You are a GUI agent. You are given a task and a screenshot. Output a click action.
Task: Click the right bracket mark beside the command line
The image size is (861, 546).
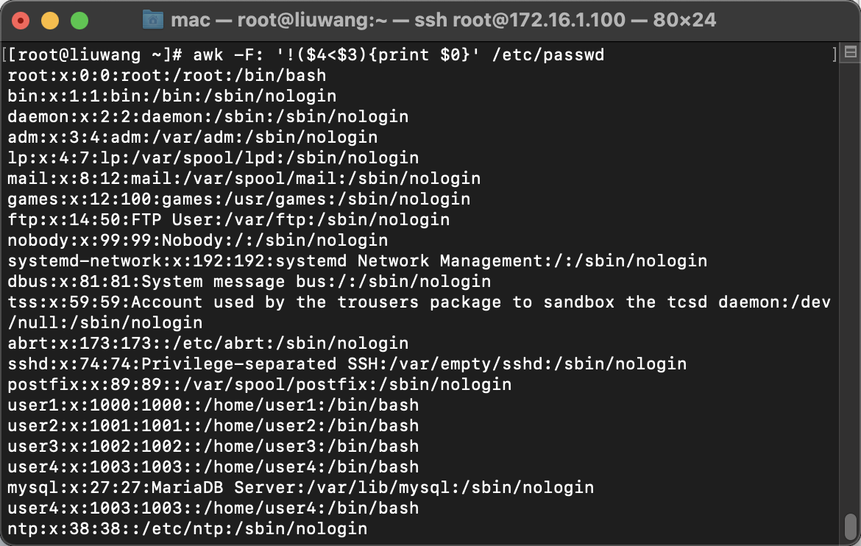click(x=835, y=54)
